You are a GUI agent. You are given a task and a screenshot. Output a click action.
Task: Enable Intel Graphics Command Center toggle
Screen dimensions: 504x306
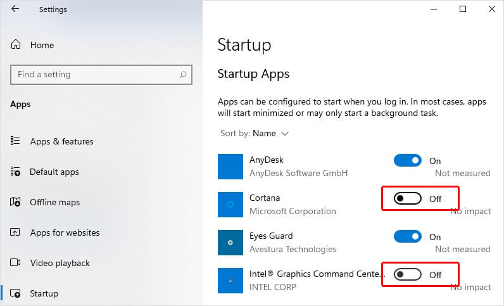click(x=408, y=274)
